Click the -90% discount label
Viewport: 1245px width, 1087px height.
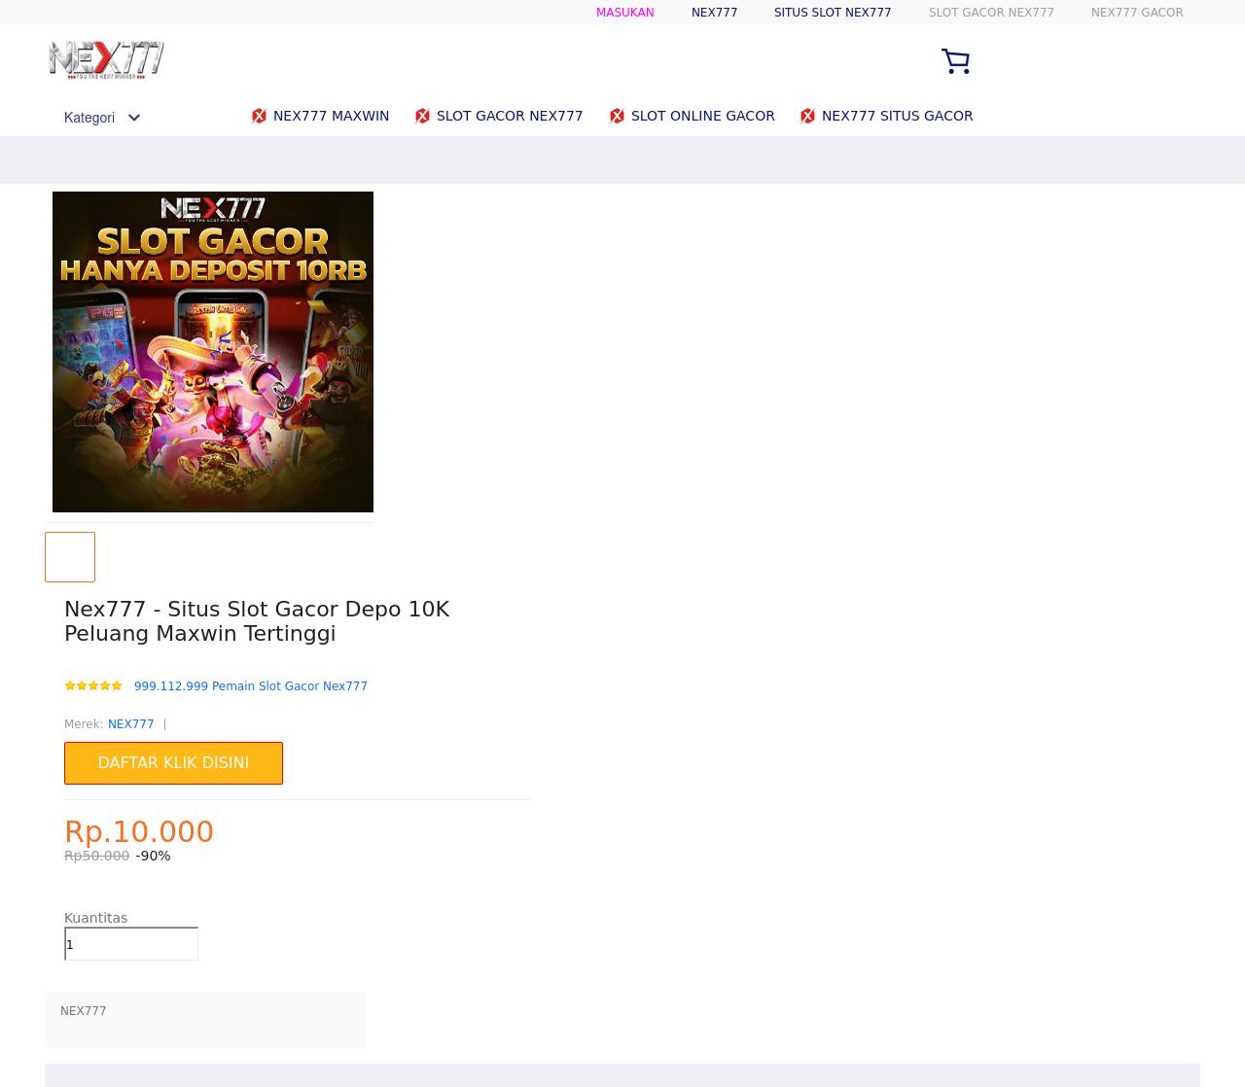click(153, 856)
